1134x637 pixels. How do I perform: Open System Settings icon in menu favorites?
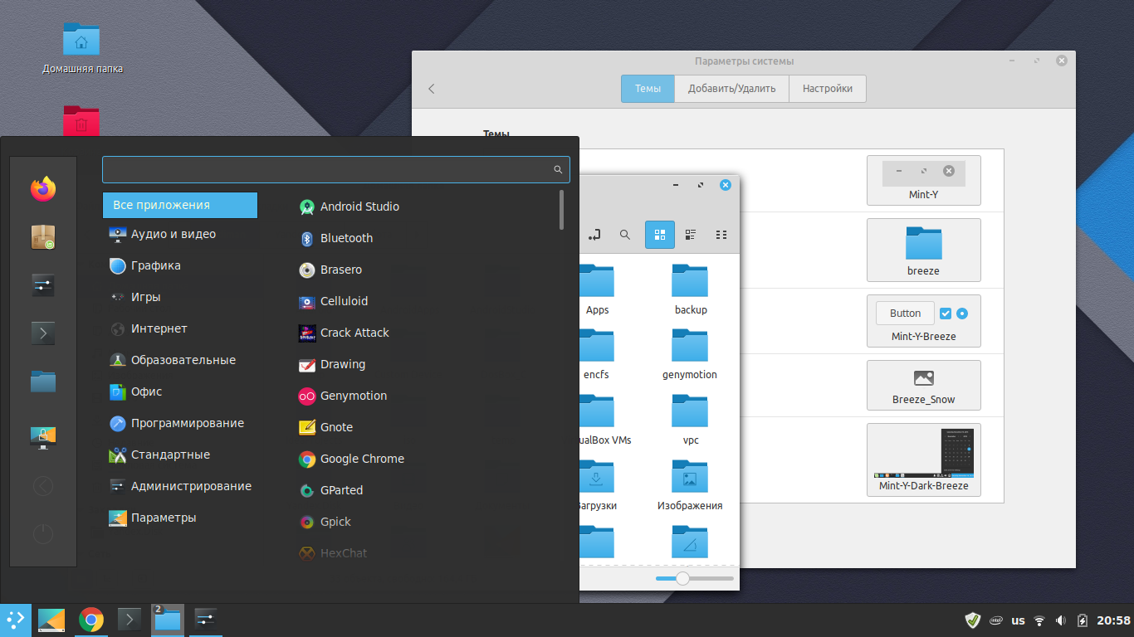pos(43,285)
